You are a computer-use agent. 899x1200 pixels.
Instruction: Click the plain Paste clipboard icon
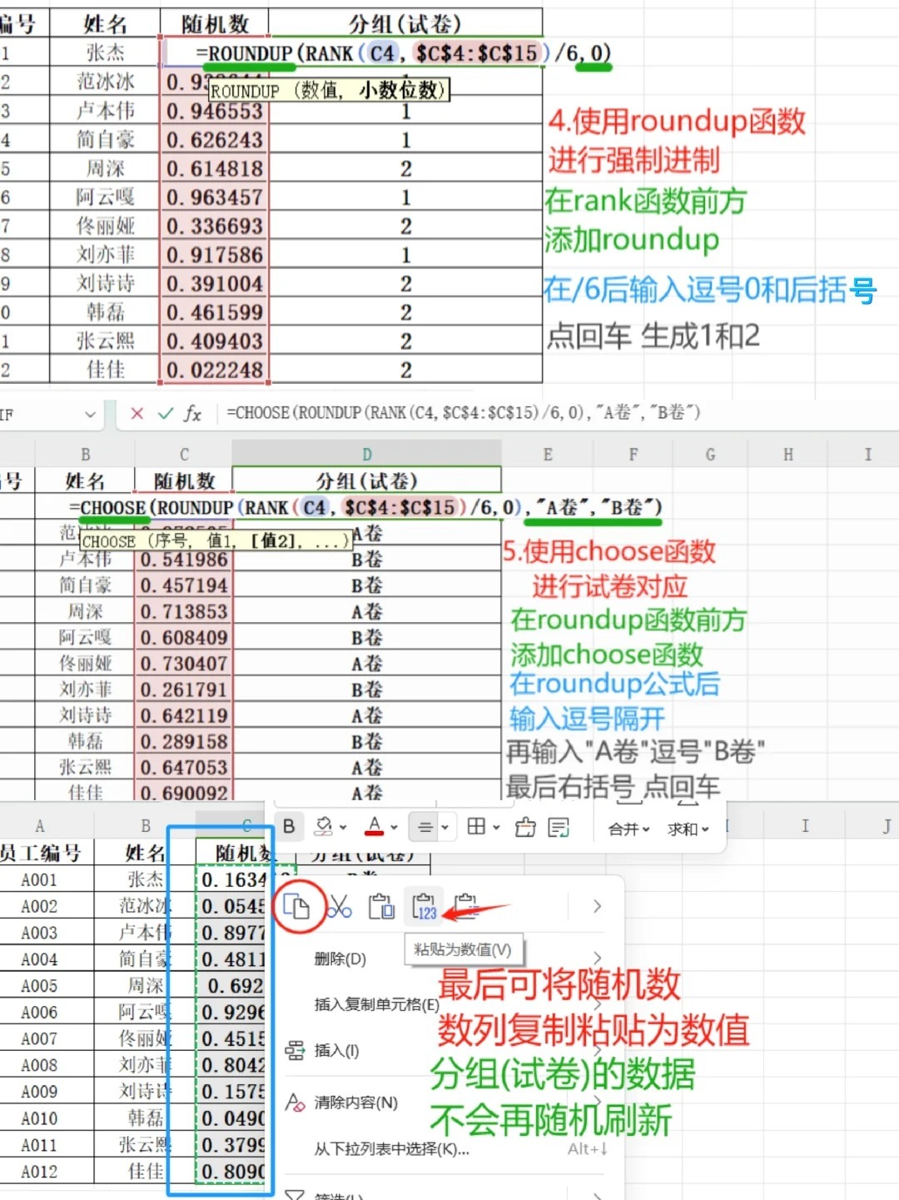tap(381, 906)
